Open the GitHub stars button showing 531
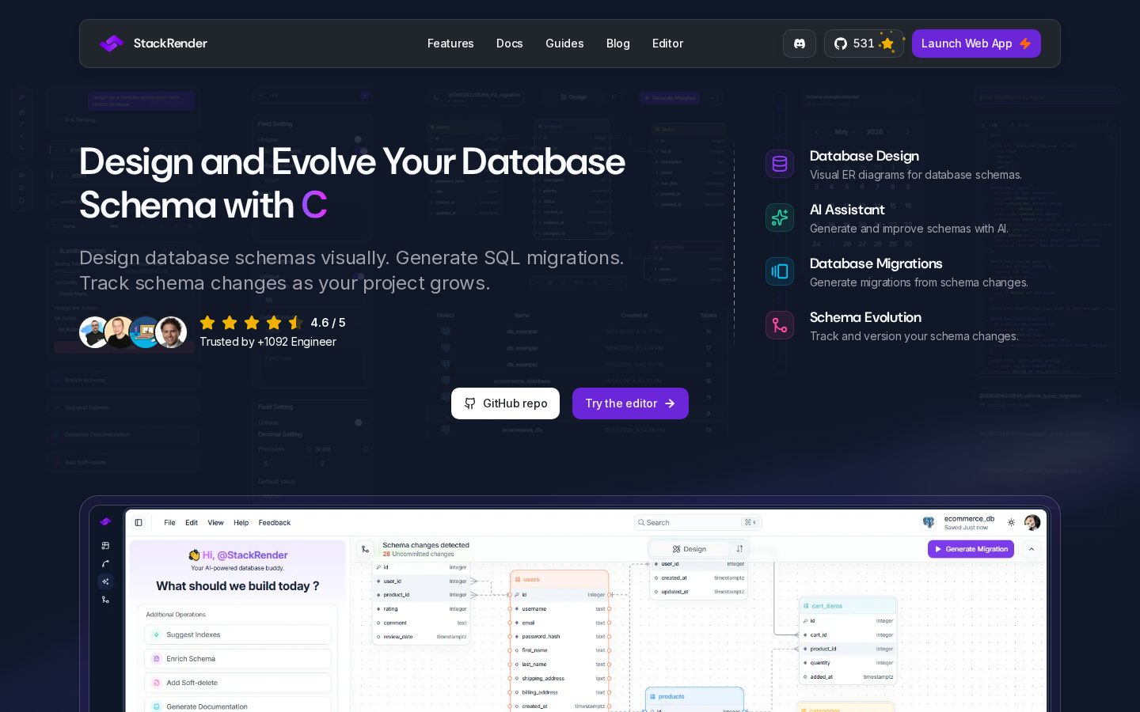The image size is (1140, 712). pos(864,44)
